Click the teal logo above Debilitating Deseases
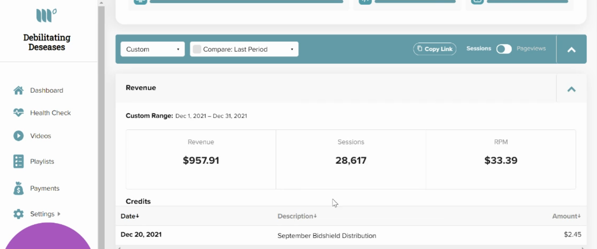Image resolution: width=597 pixels, height=249 pixels. 46,16
